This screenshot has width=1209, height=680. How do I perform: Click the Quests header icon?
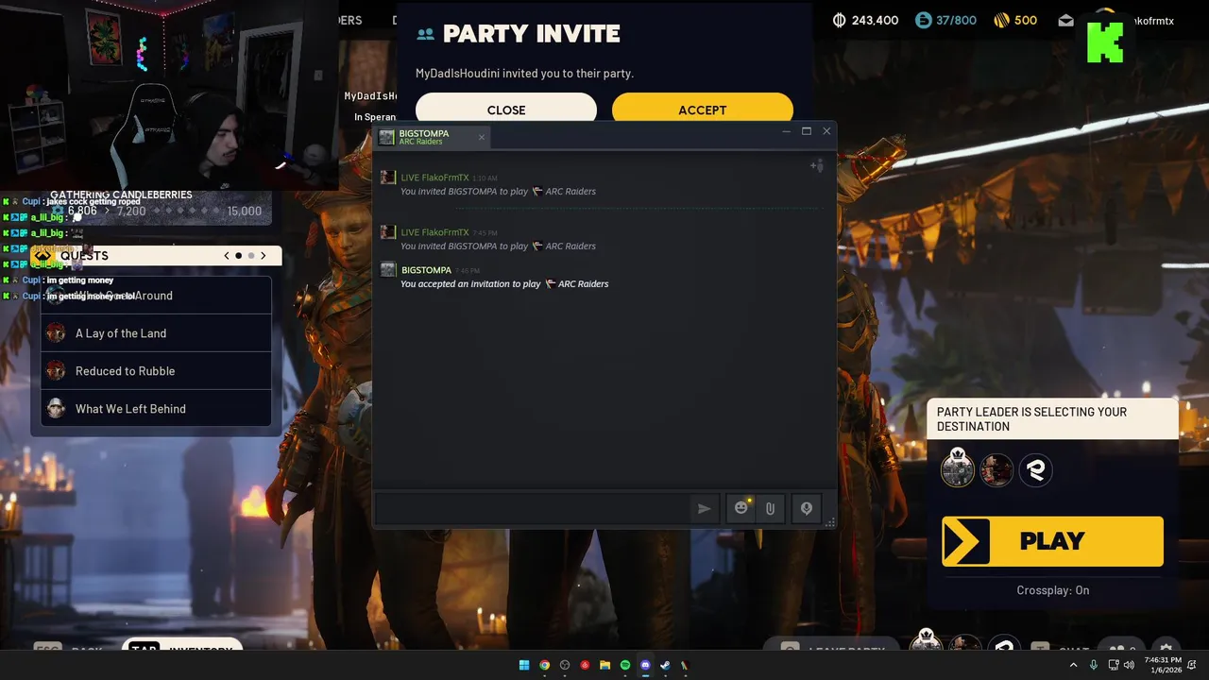coord(43,256)
